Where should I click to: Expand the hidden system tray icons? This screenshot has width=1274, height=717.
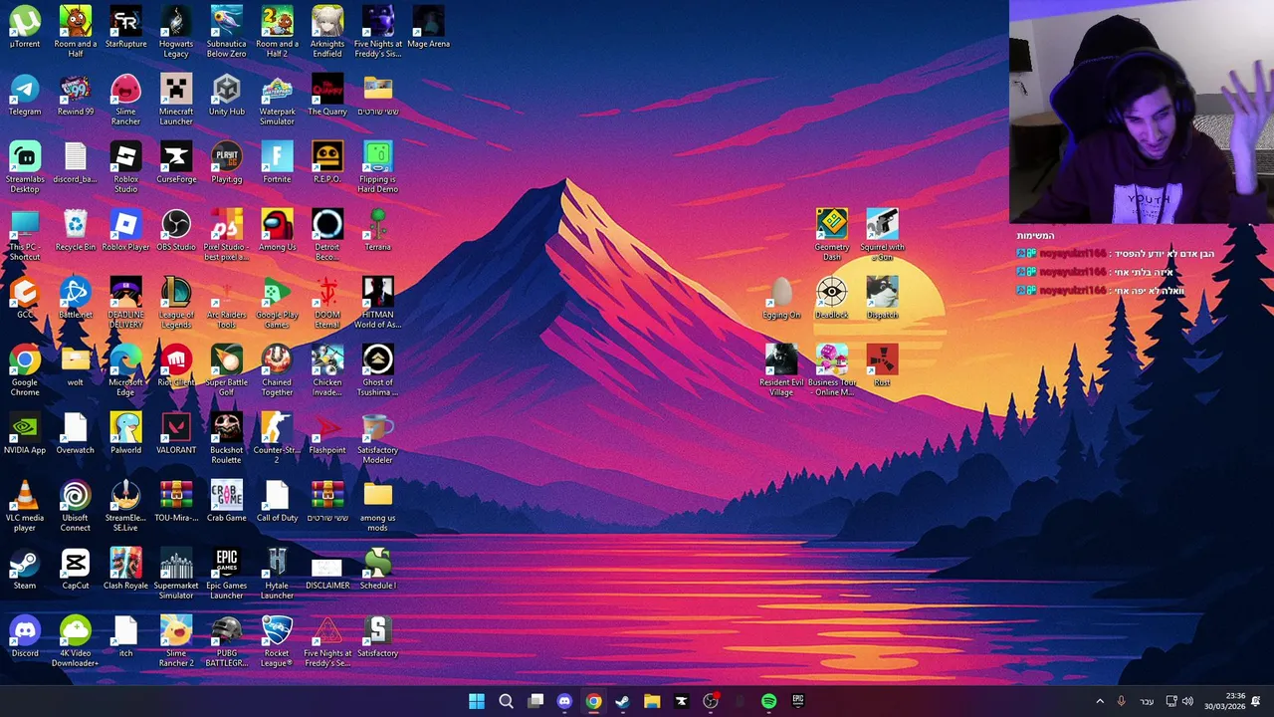(x=1100, y=701)
